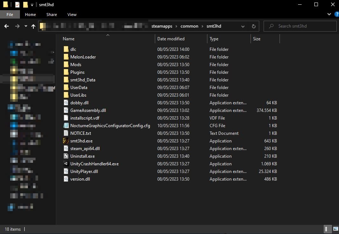Select the UserData folder icon

coord(66,87)
